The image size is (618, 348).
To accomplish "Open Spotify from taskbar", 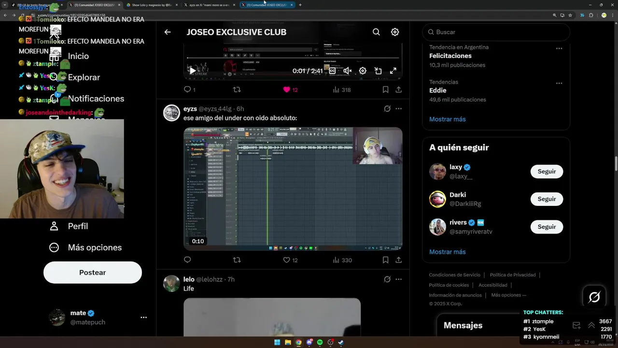I will click(x=320, y=343).
